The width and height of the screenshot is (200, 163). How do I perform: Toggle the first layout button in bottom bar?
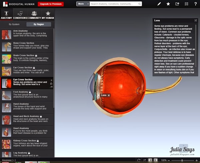150,160
